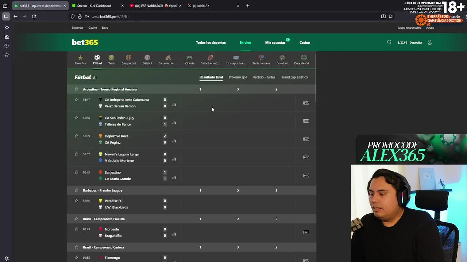Watch live video for Noroeste match
Viewport: 467px width, 262px height.
tap(306, 232)
